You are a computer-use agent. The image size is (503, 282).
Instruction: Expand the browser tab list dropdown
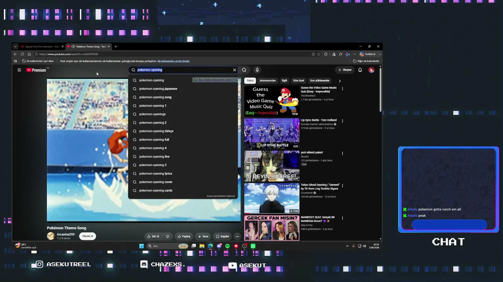point(15,47)
